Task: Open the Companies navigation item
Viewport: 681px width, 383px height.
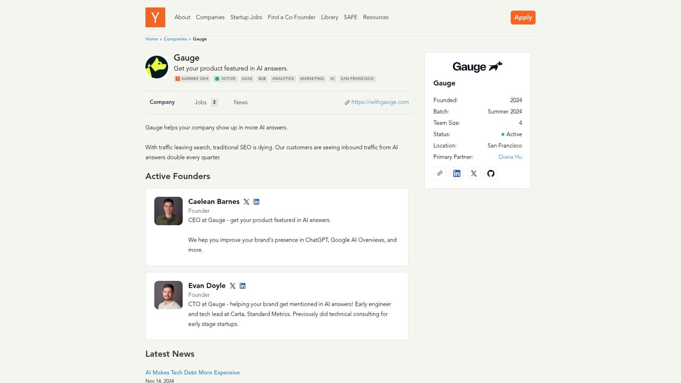Action: tap(210, 18)
